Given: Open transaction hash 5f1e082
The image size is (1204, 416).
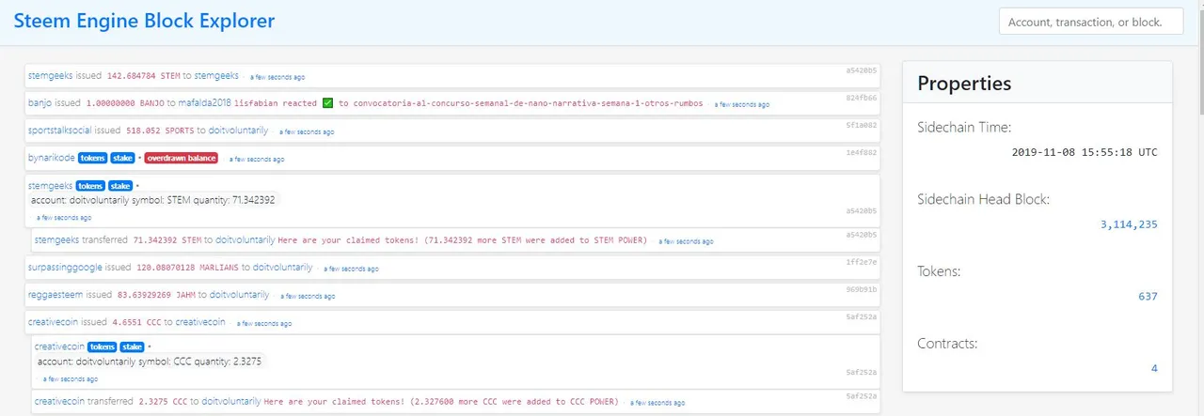Looking at the screenshot, I should coord(861,124).
